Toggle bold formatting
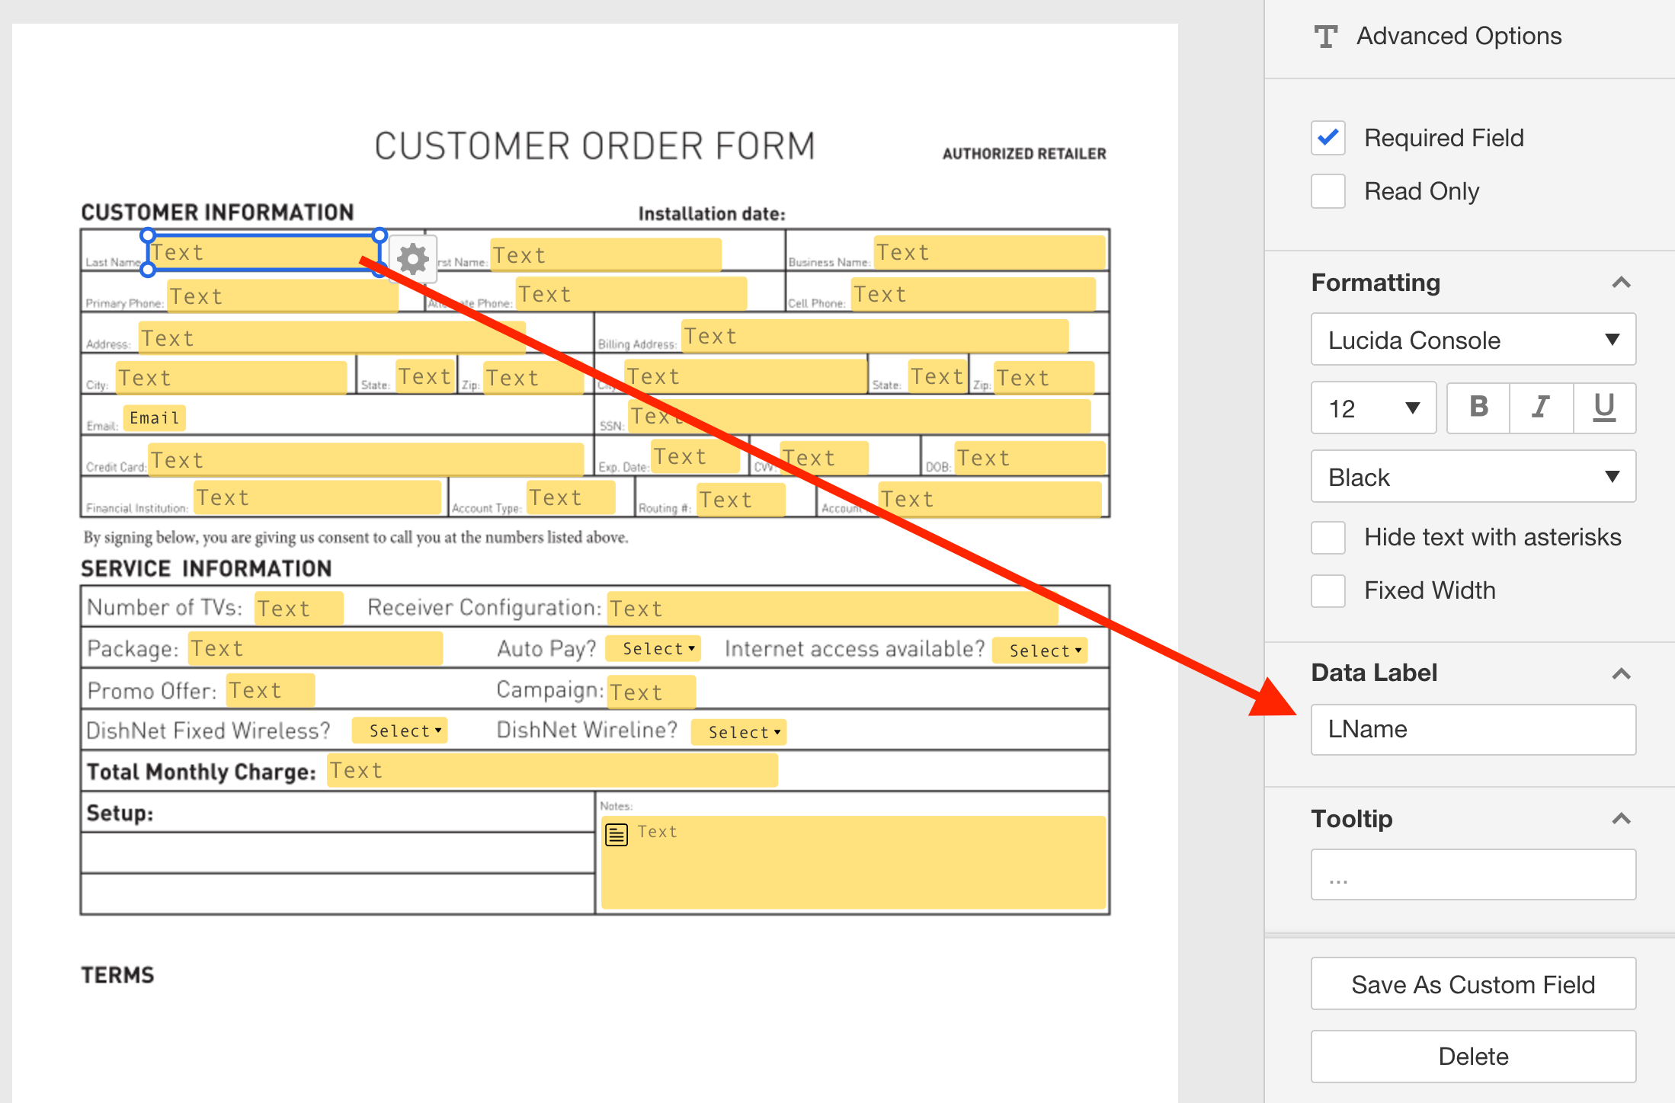Viewport: 1675px width, 1103px height. (x=1478, y=408)
